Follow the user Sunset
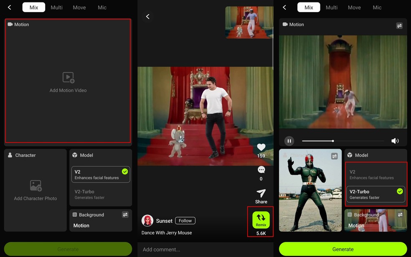Image resolution: width=411 pixels, height=257 pixels. coord(185,221)
